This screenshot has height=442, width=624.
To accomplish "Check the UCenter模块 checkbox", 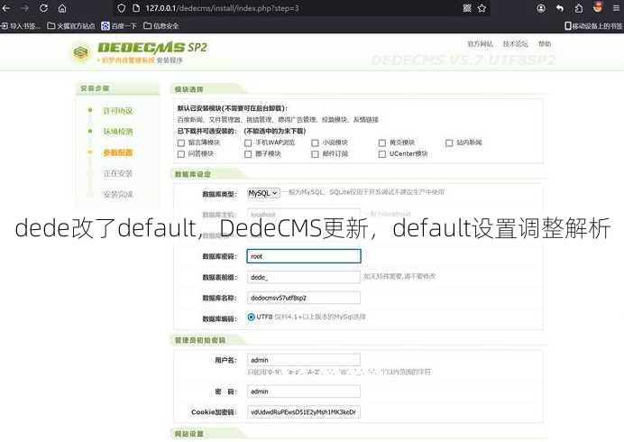I will coord(382,153).
